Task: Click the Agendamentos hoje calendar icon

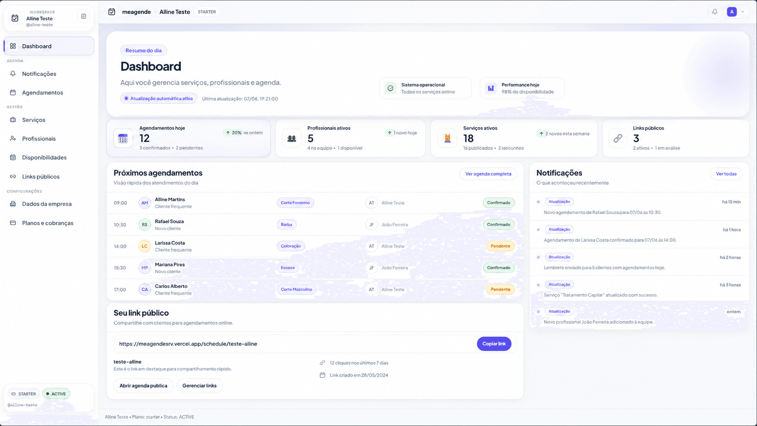Action: click(x=123, y=139)
